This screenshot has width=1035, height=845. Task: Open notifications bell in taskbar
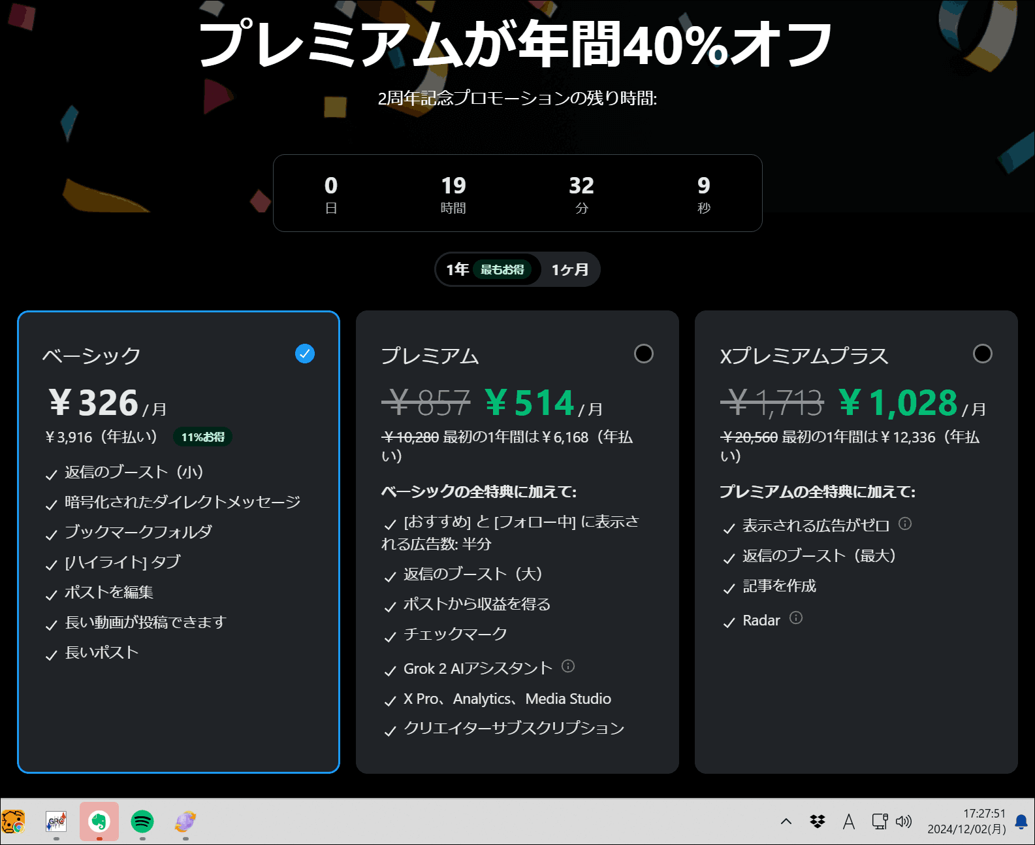tap(1022, 821)
